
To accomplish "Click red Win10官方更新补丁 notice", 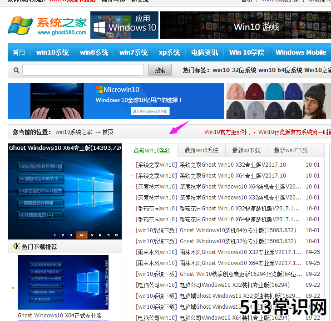I will coord(267,132).
